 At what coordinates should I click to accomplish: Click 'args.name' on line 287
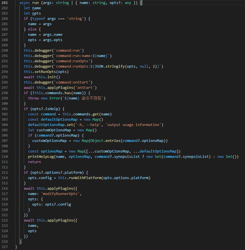(x=53, y=35)
